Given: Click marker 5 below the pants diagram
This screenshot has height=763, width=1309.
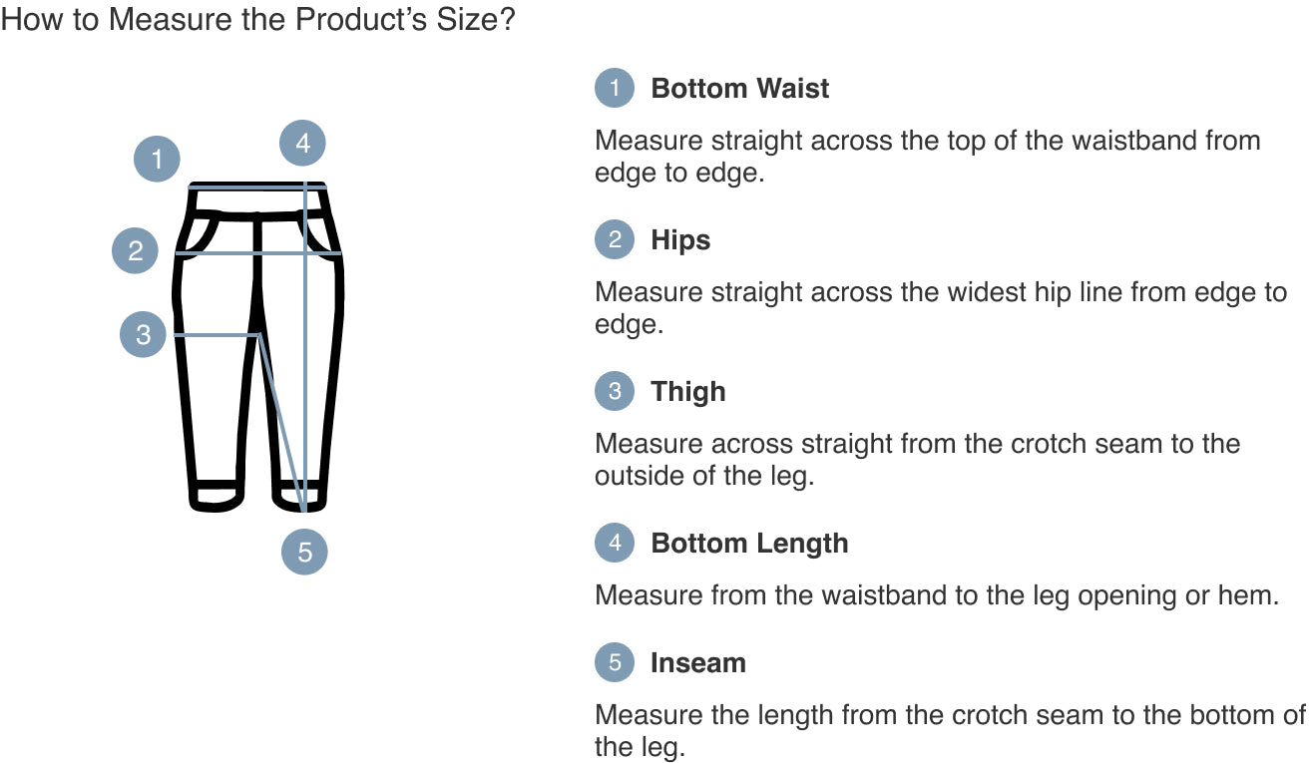Looking at the screenshot, I should coord(304,552).
